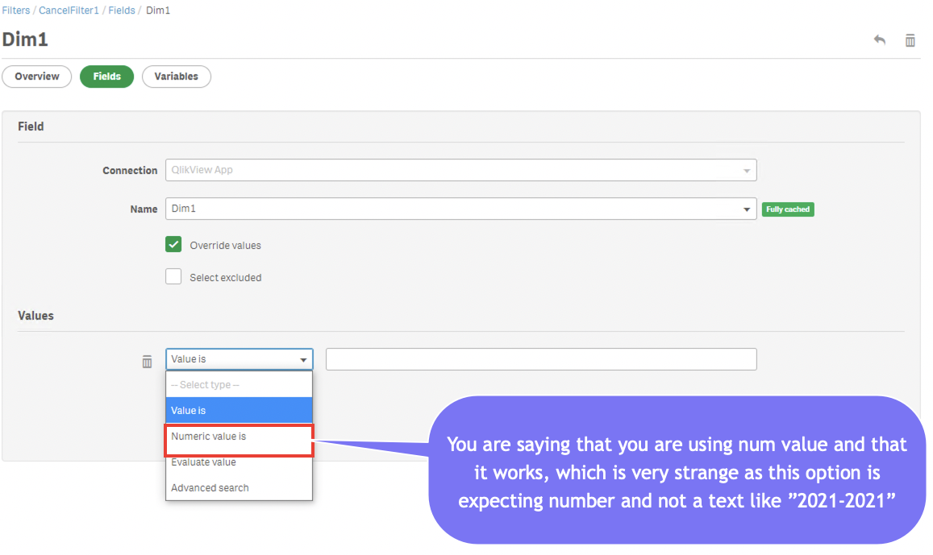Go to the CancelFilter1 breadcrumb
This screenshot has width=933, height=555.
coord(69,10)
